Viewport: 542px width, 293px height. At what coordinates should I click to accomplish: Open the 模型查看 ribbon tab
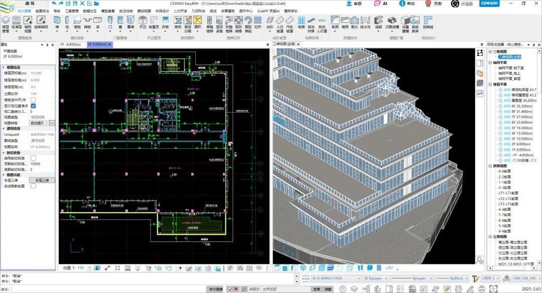[108, 11]
